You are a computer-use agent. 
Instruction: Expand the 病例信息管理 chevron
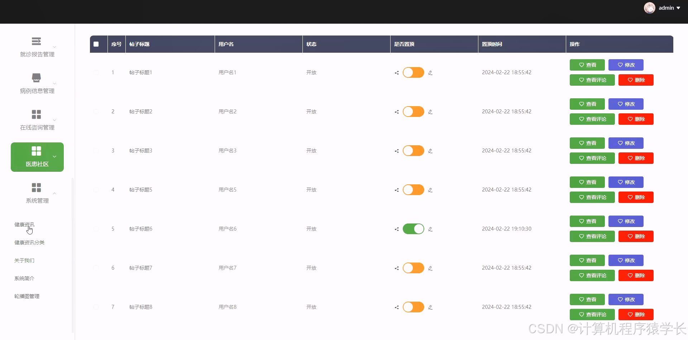54,84
